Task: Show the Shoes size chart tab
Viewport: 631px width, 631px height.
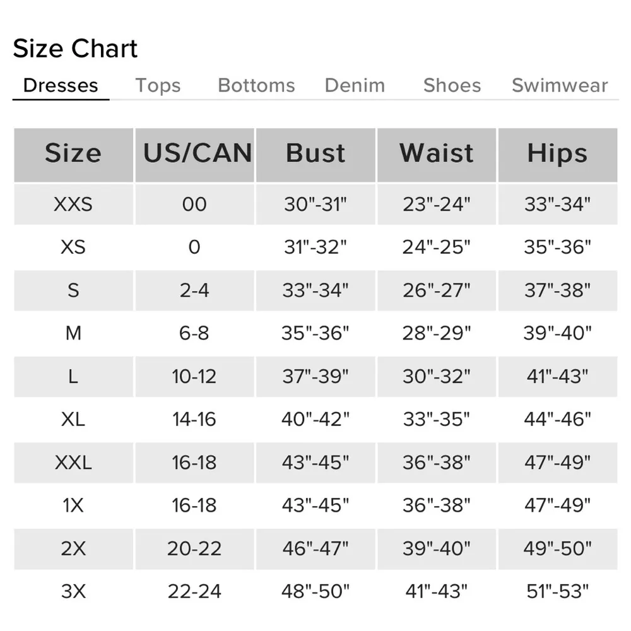Action: [452, 85]
